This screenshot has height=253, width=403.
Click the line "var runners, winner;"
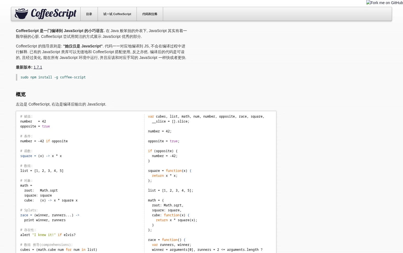coord(172,245)
